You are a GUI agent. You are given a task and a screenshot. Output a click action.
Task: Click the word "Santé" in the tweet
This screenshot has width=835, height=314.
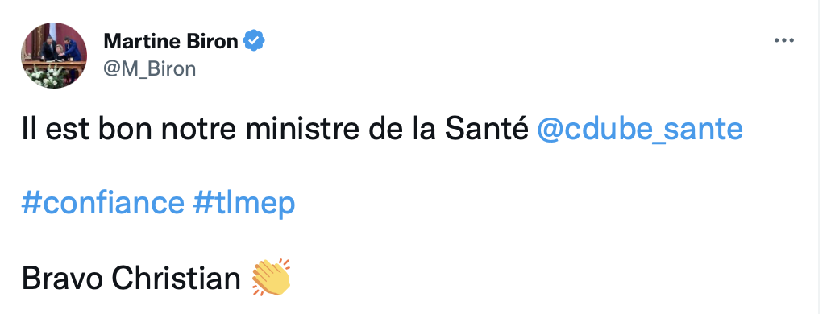point(486,130)
